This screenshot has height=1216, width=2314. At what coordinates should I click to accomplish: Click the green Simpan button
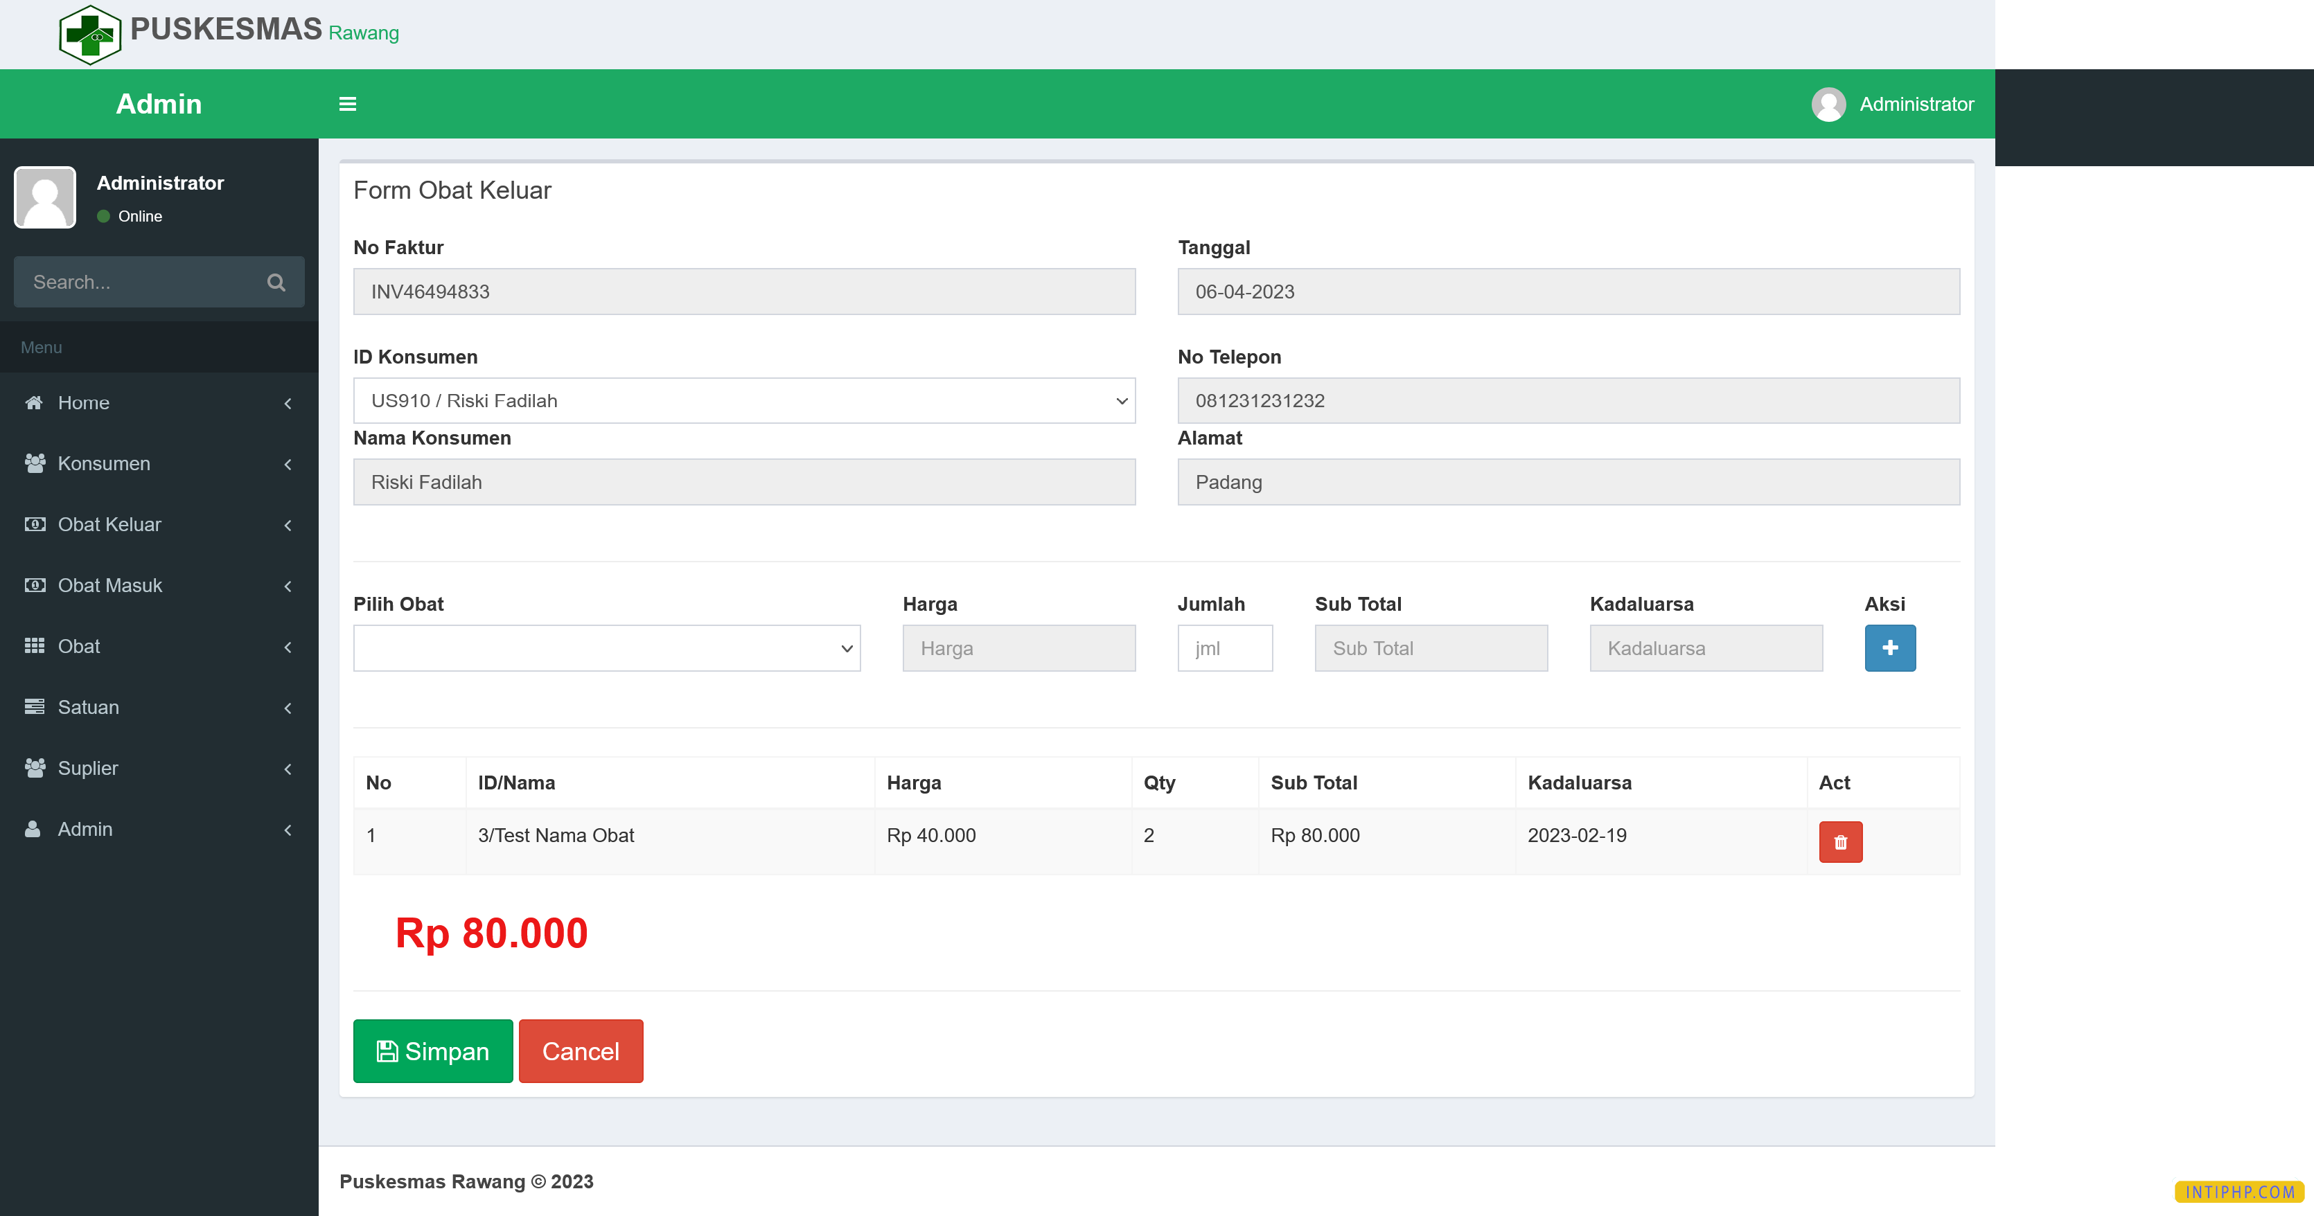pyautogui.click(x=432, y=1050)
